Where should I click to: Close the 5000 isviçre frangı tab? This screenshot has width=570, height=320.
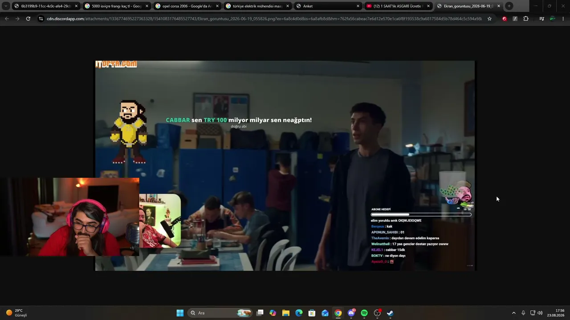[147, 6]
